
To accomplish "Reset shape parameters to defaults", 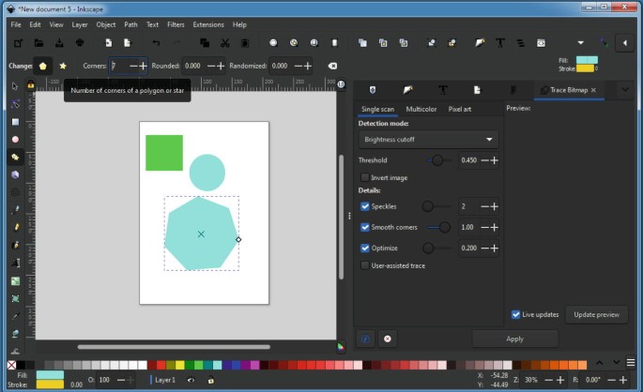I will tap(332, 66).
